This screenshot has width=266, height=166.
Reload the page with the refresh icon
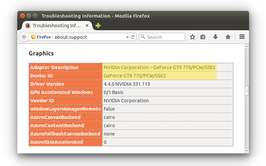(133, 37)
